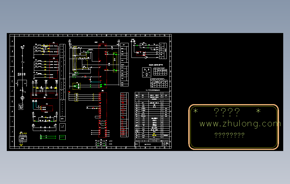Image resolution: width=290 pixels, height=184 pixels.
Task: Select a fuse symbol in the upper control circuit
Action: tap(39, 45)
